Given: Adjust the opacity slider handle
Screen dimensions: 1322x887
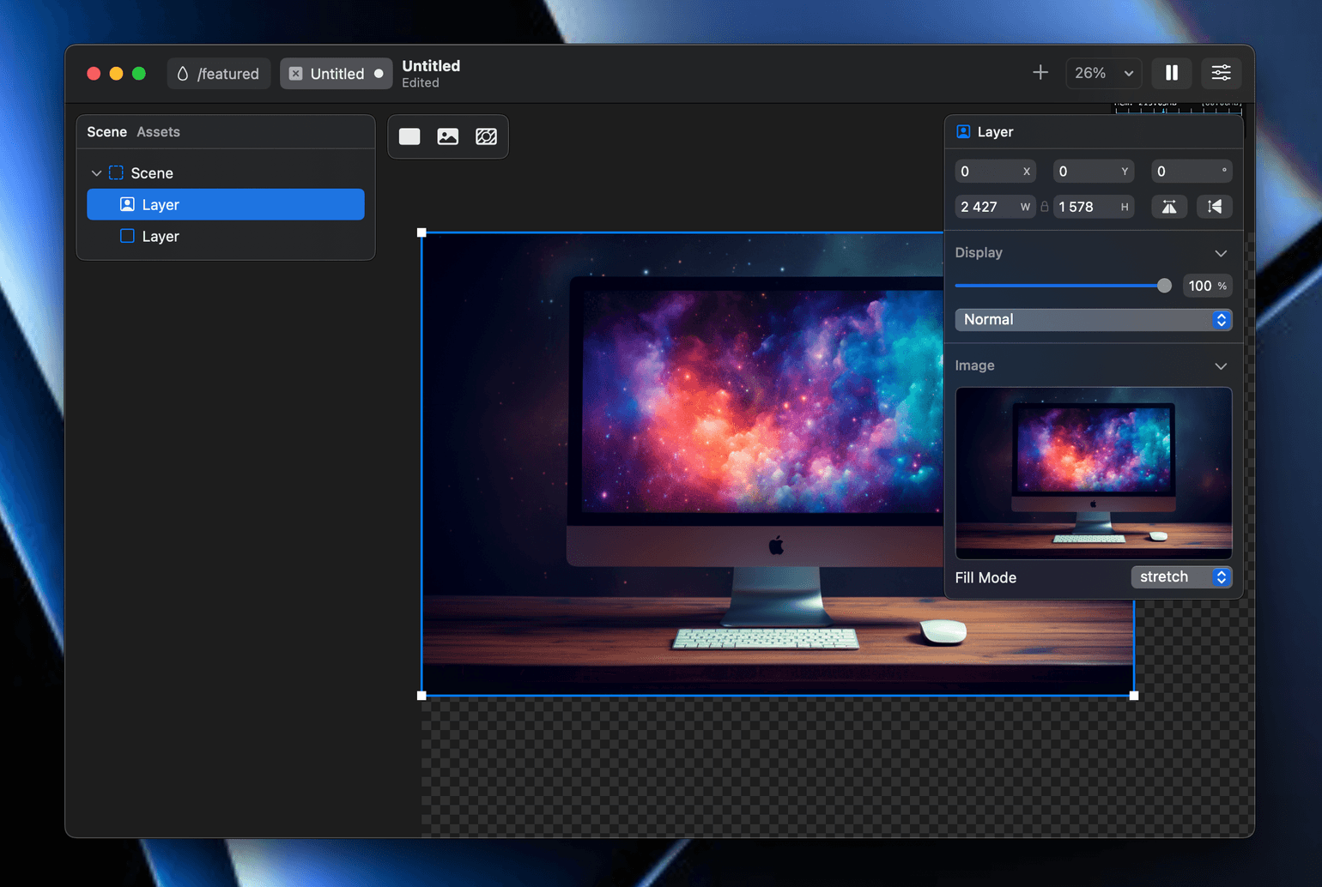Looking at the screenshot, I should (x=1164, y=286).
